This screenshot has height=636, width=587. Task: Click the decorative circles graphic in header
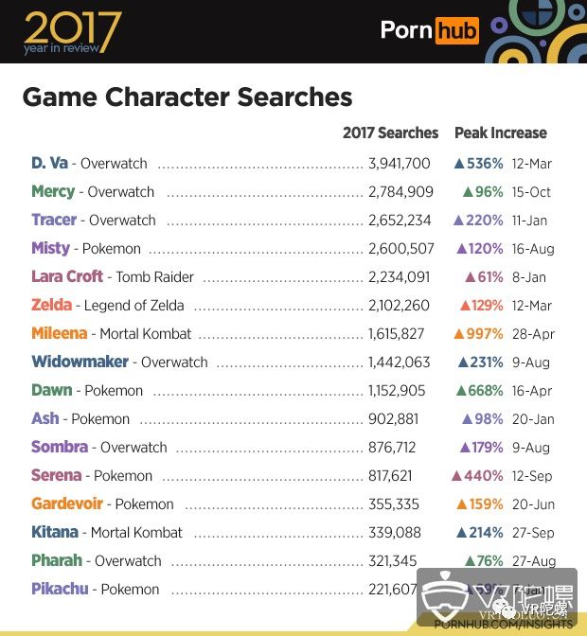pos(535,30)
